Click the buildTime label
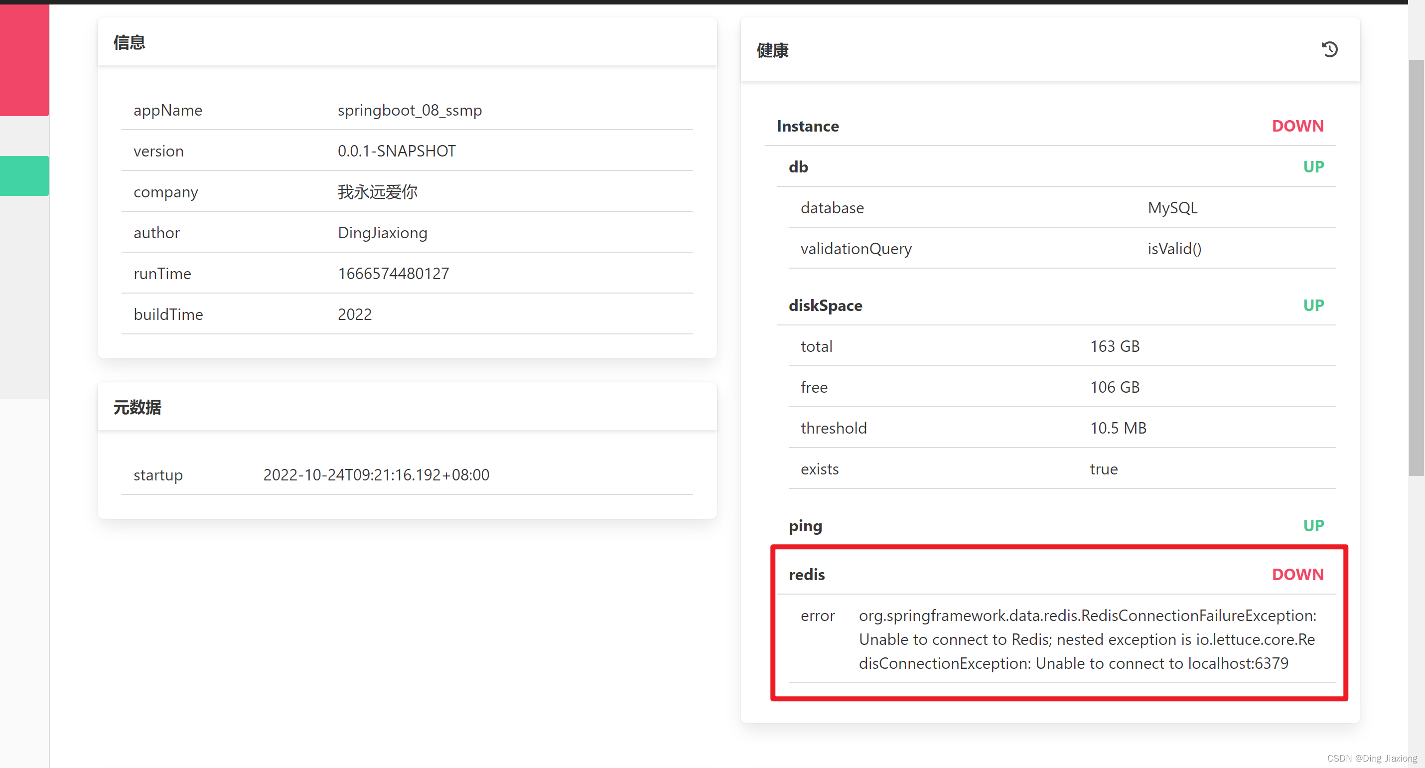The image size is (1425, 768). coord(168,314)
